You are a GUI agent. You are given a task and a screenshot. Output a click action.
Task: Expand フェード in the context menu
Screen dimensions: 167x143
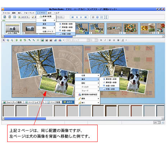tap(88, 91)
